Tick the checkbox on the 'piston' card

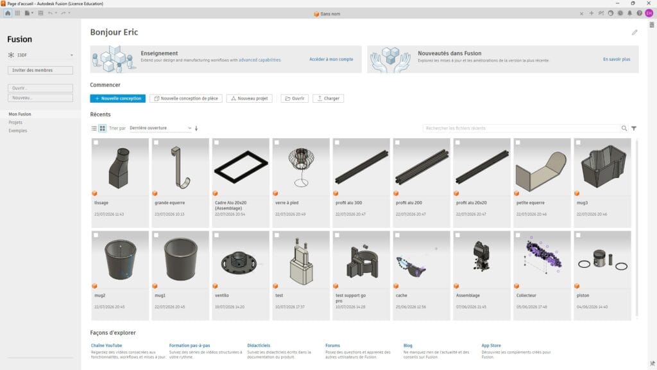click(x=578, y=235)
